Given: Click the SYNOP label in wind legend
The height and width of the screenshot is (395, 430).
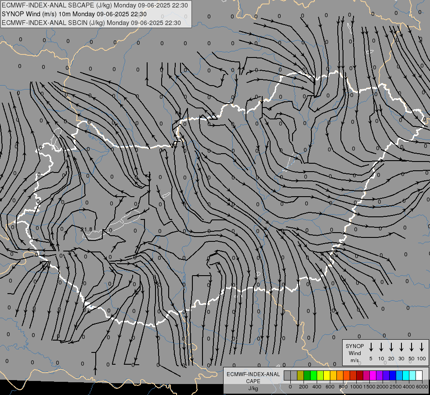Looking at the screenshot, I should (354, 346).
